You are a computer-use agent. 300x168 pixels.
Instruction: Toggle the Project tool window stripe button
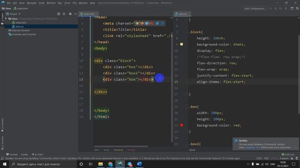coord(2,18)
